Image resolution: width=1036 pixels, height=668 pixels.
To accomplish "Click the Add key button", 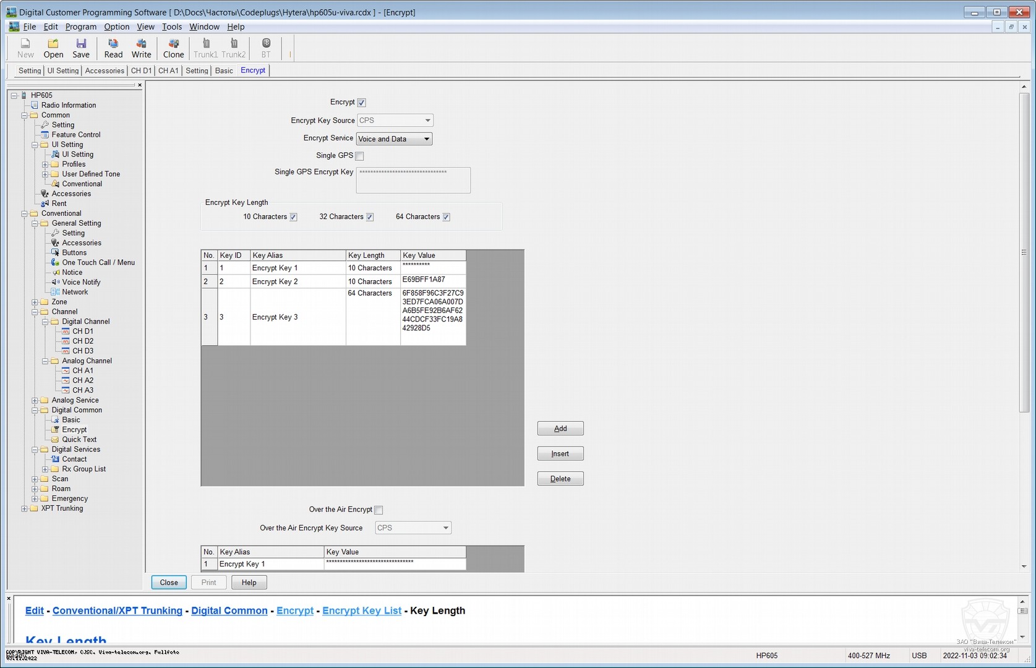I will pos(560,429).
